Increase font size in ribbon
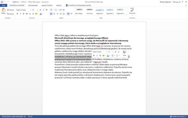The image size is (188, 118). tap(41, 10)
